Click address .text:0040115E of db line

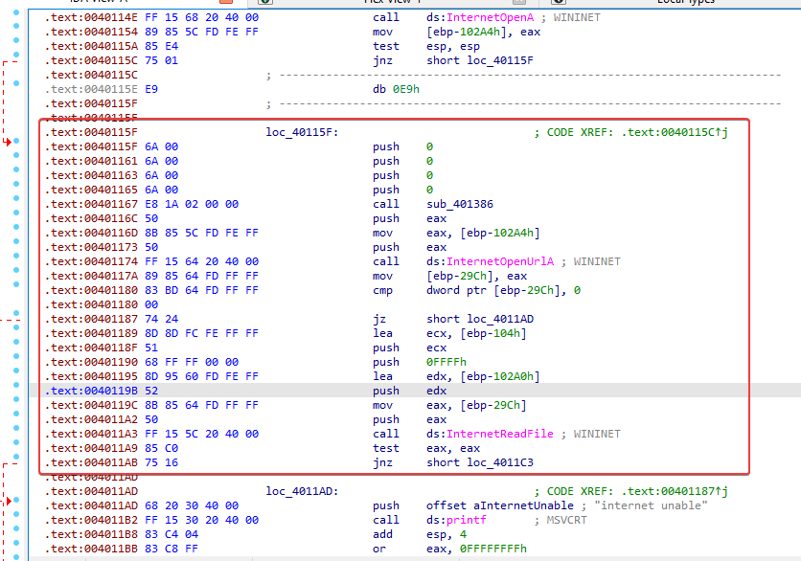coord(91,89)
